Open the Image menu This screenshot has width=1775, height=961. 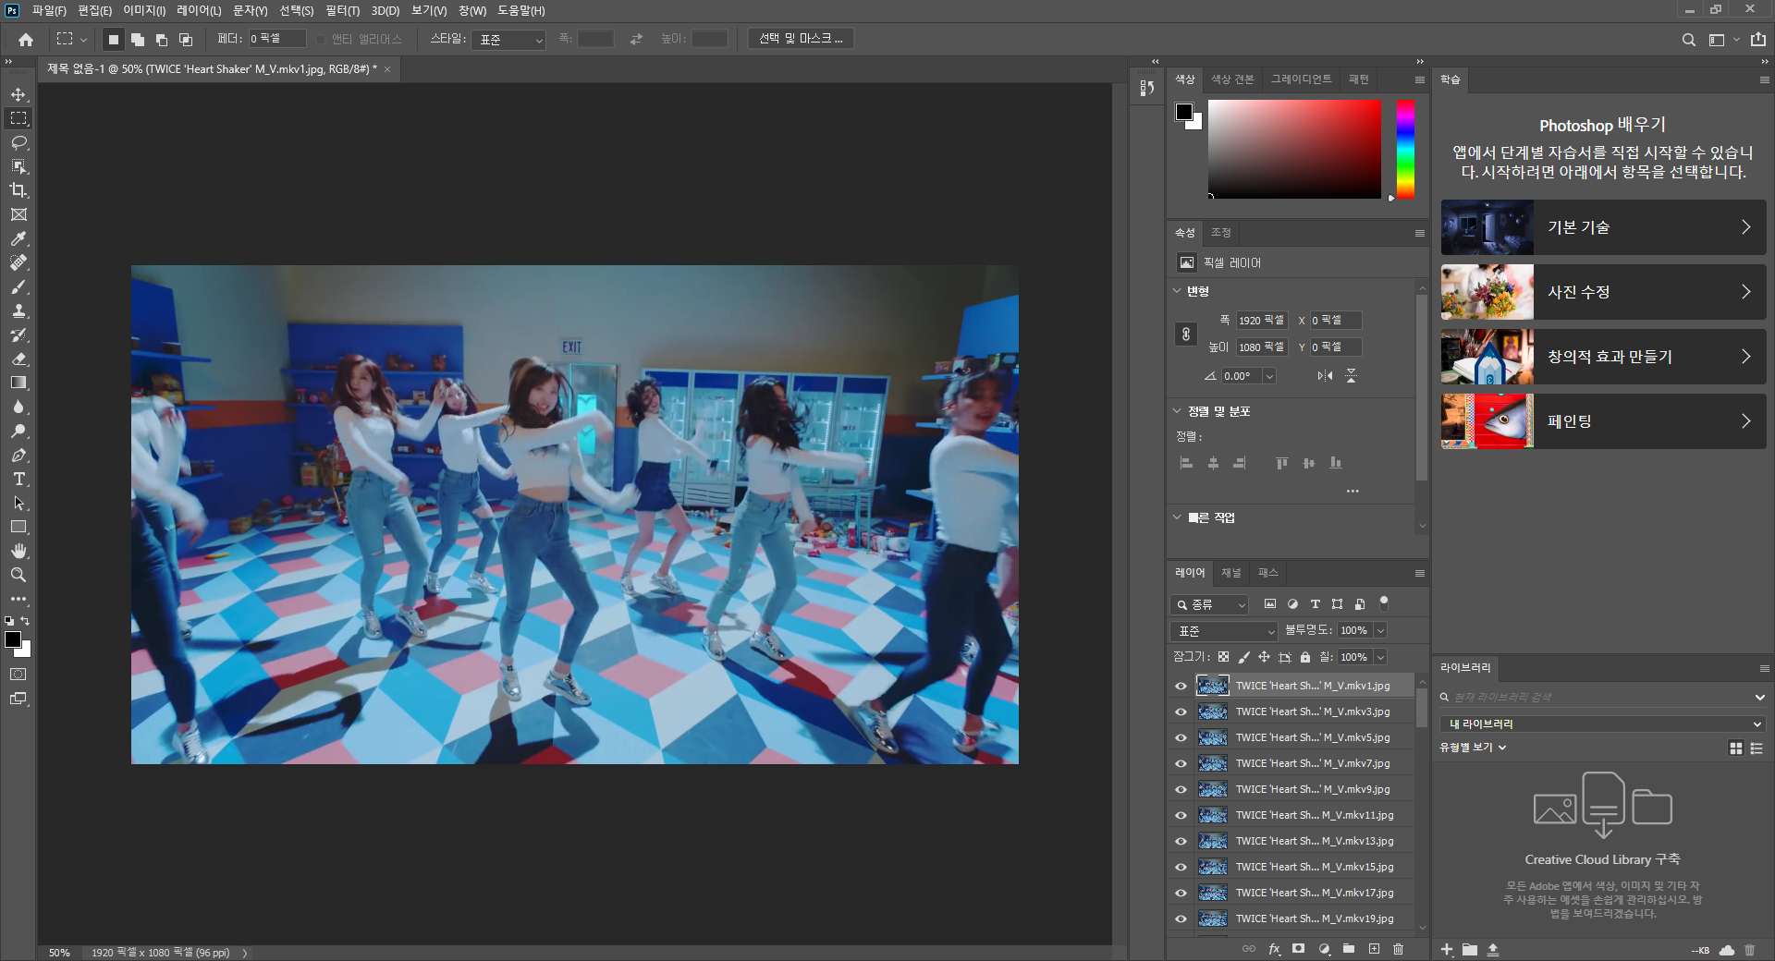144,10
